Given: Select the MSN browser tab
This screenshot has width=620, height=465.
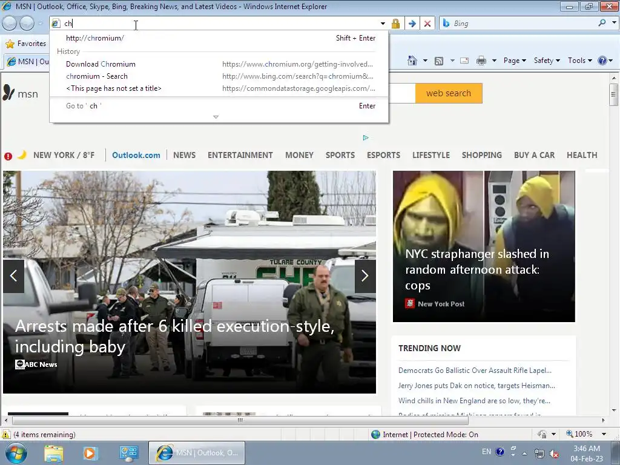Looking at the screenshot, I should [x=27, y=61].
